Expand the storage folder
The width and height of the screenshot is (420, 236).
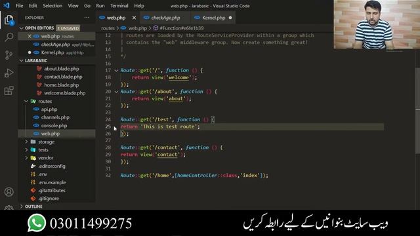click(x=26, y=142)
